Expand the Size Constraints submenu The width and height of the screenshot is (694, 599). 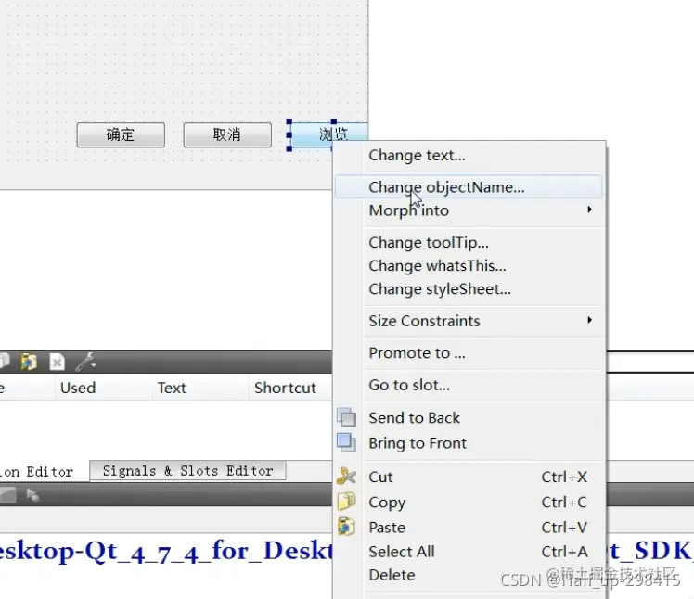pyautogui.click(x=469, y=321)
